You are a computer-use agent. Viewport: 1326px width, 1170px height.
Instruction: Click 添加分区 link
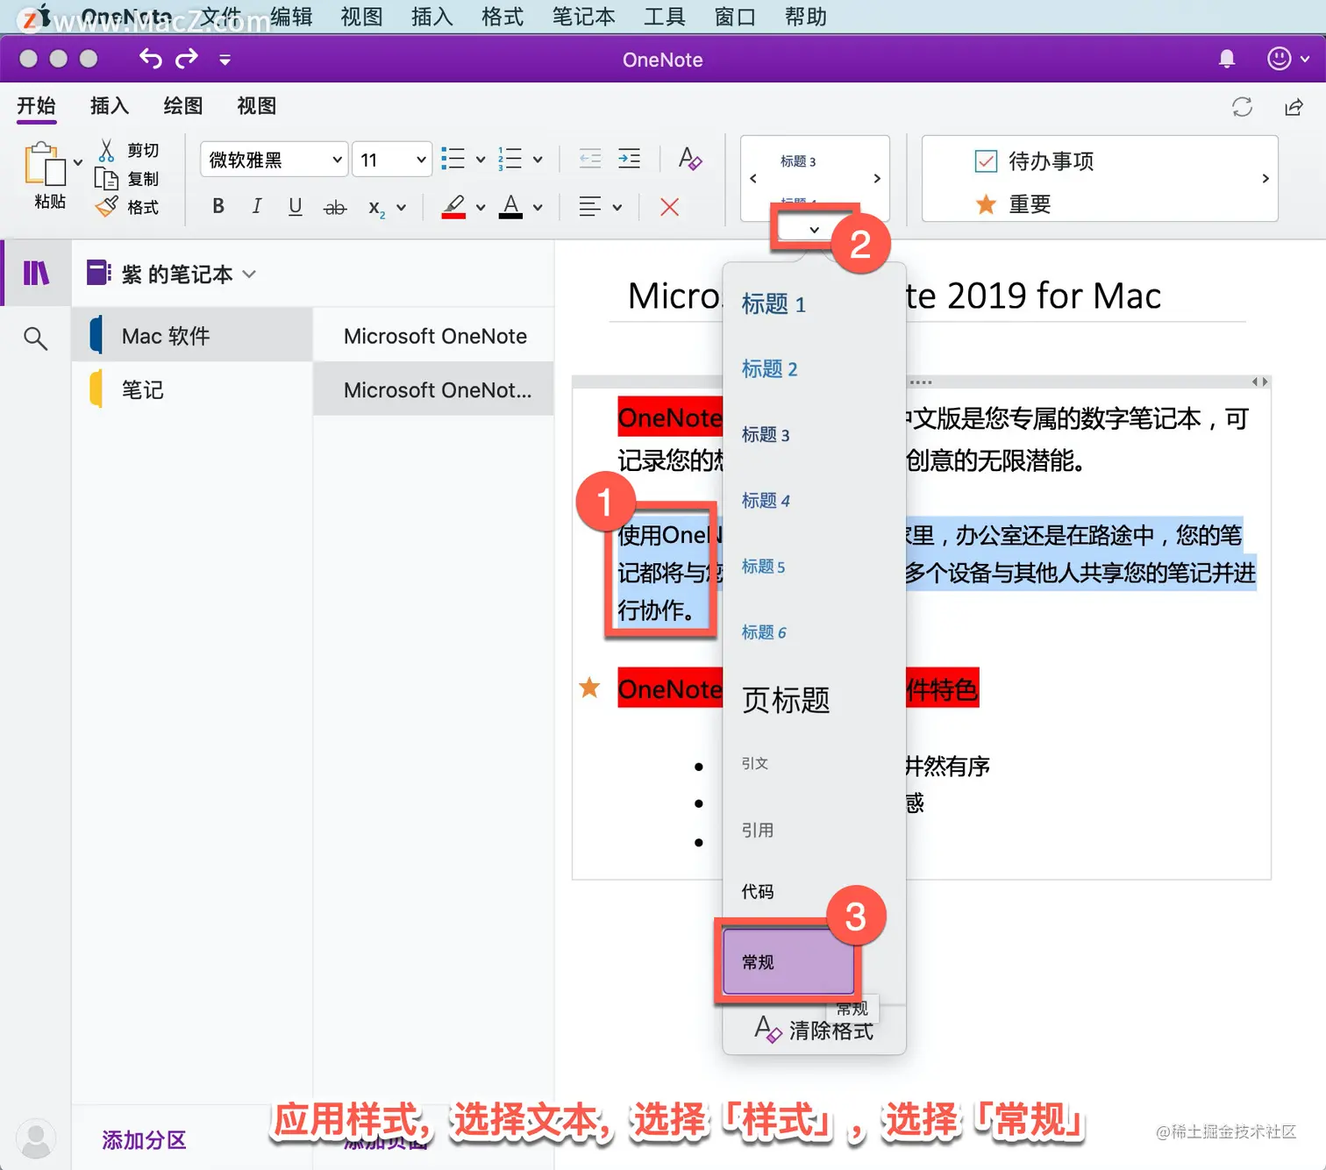tap(145, 1140)
